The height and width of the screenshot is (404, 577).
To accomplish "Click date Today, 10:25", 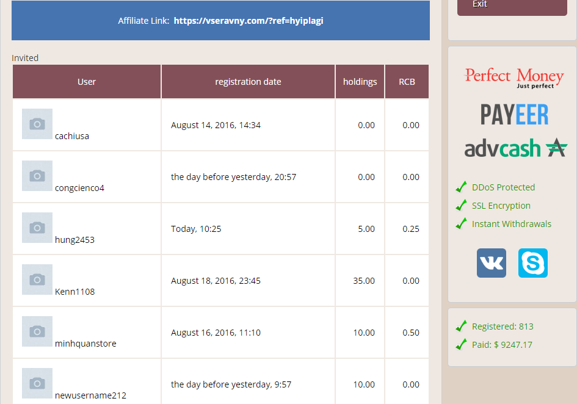I will (x=196, y=229).
